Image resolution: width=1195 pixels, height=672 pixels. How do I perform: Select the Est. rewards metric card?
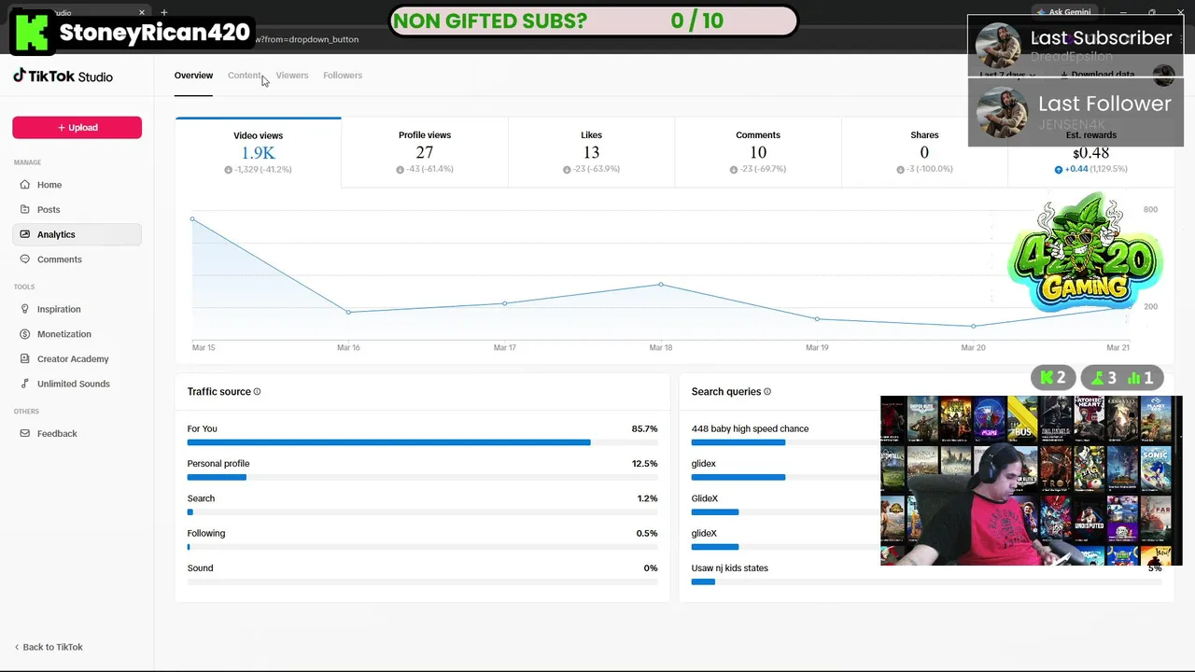point(1090,152)
